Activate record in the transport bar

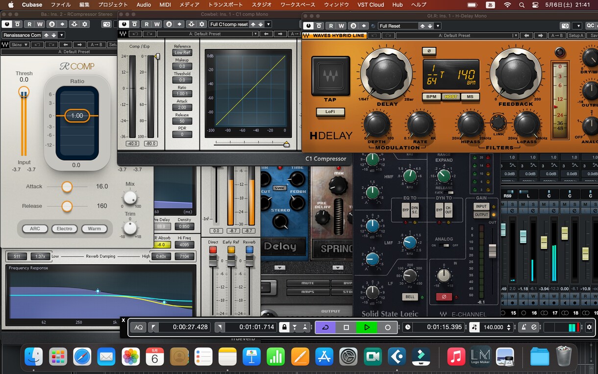pos(388,327)
